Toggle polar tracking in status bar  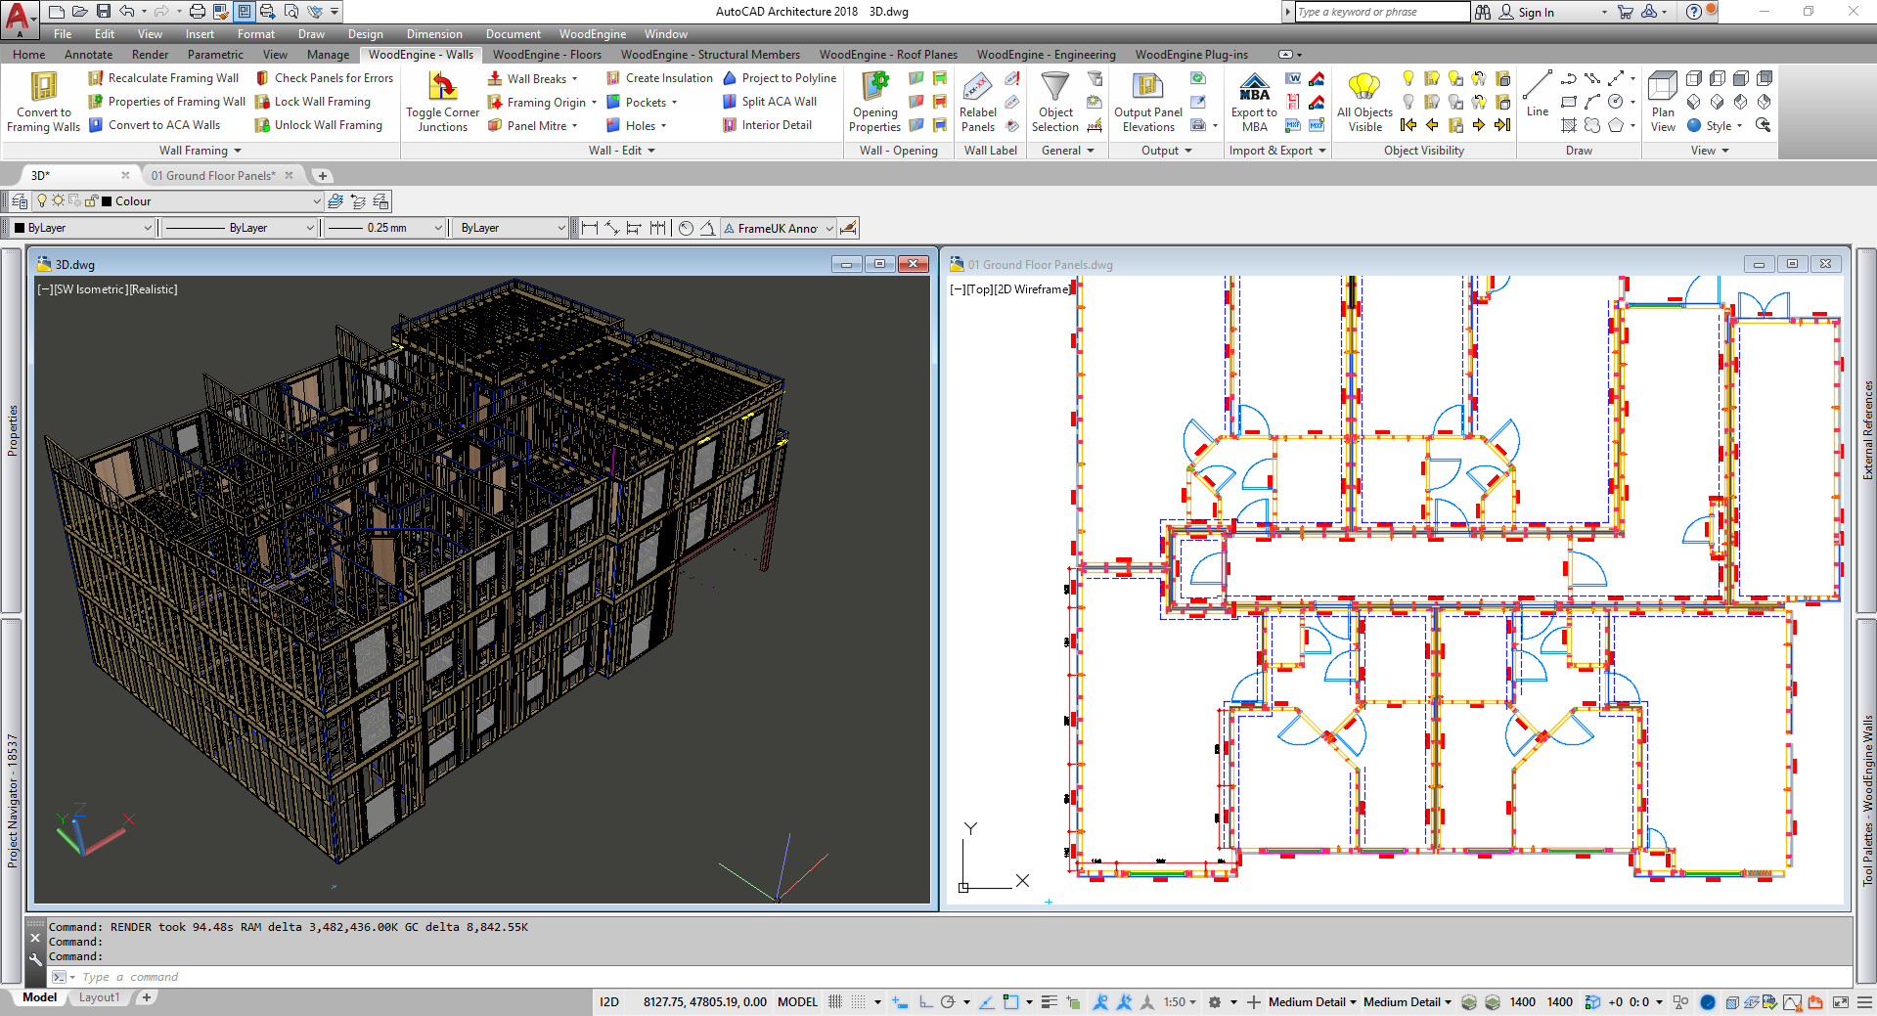pyautogui.click(x=947, y=1002)
